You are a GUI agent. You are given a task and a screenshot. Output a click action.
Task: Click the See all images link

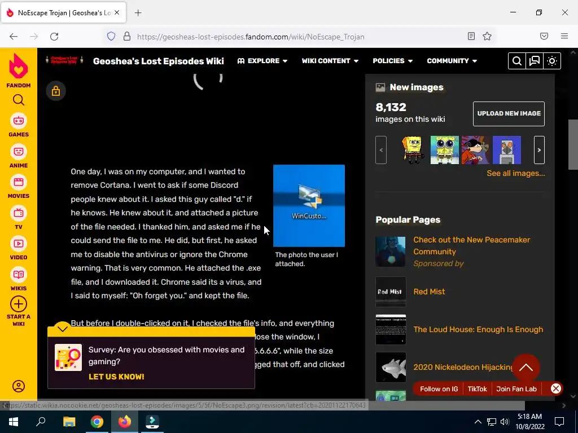tap(516, 174)
